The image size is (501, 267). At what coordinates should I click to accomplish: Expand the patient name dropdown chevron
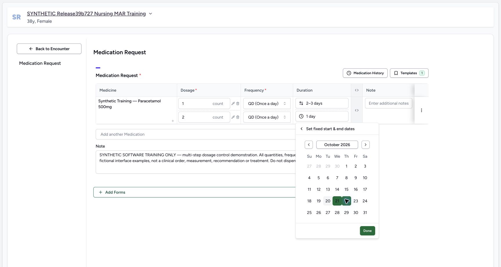click(x=150, y=14)
